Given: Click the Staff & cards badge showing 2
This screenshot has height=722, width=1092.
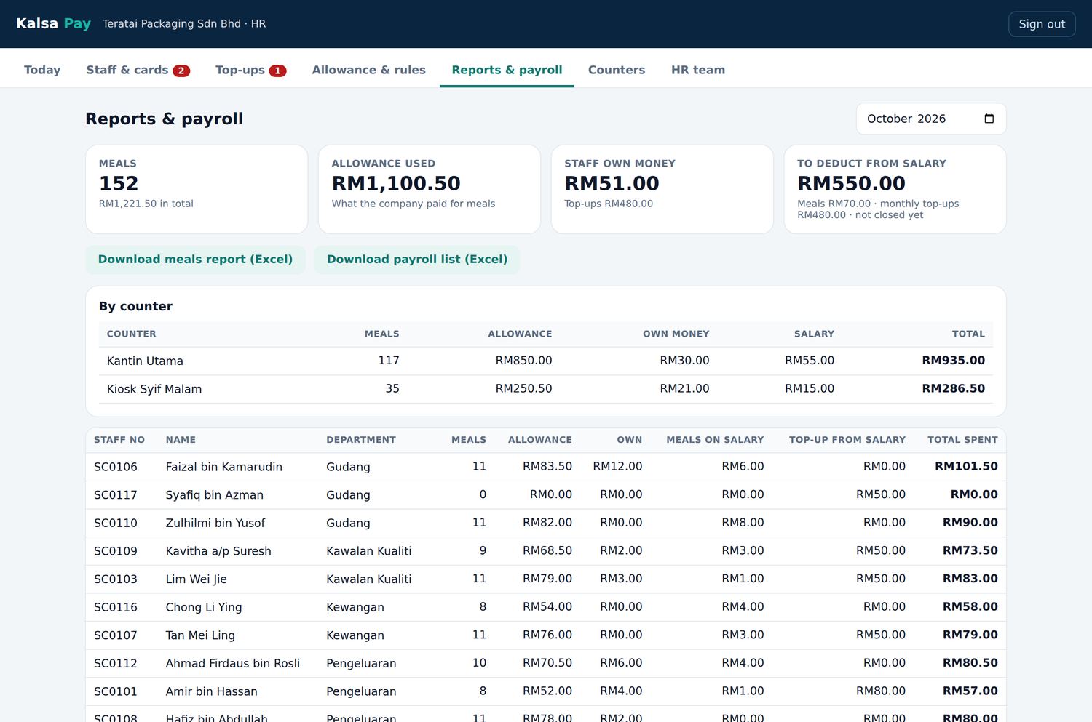Looking at the screenshot, I should (181, 71).
